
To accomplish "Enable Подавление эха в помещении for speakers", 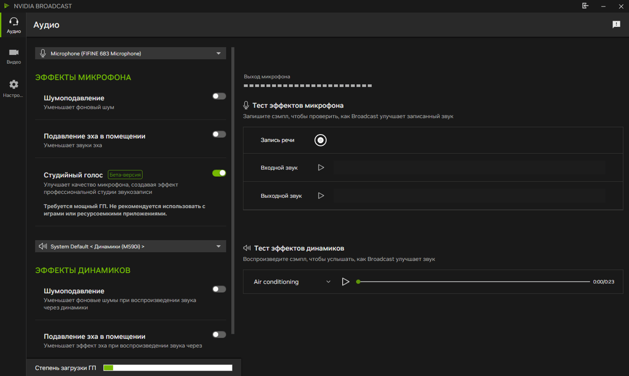I will 219,334.
